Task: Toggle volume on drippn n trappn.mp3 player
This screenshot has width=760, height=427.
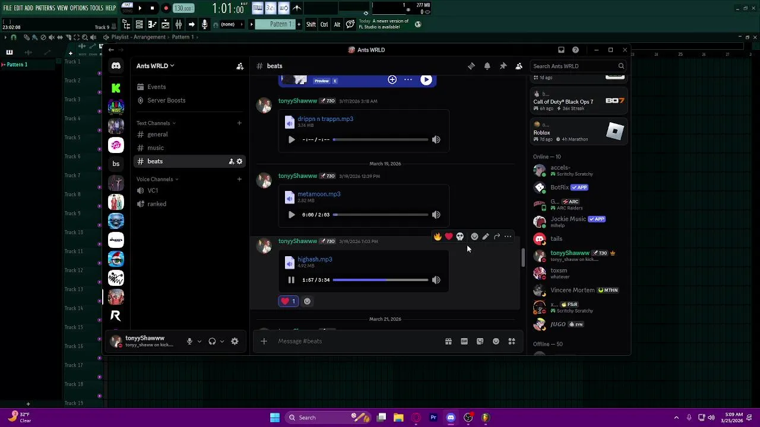Action: 436,139
